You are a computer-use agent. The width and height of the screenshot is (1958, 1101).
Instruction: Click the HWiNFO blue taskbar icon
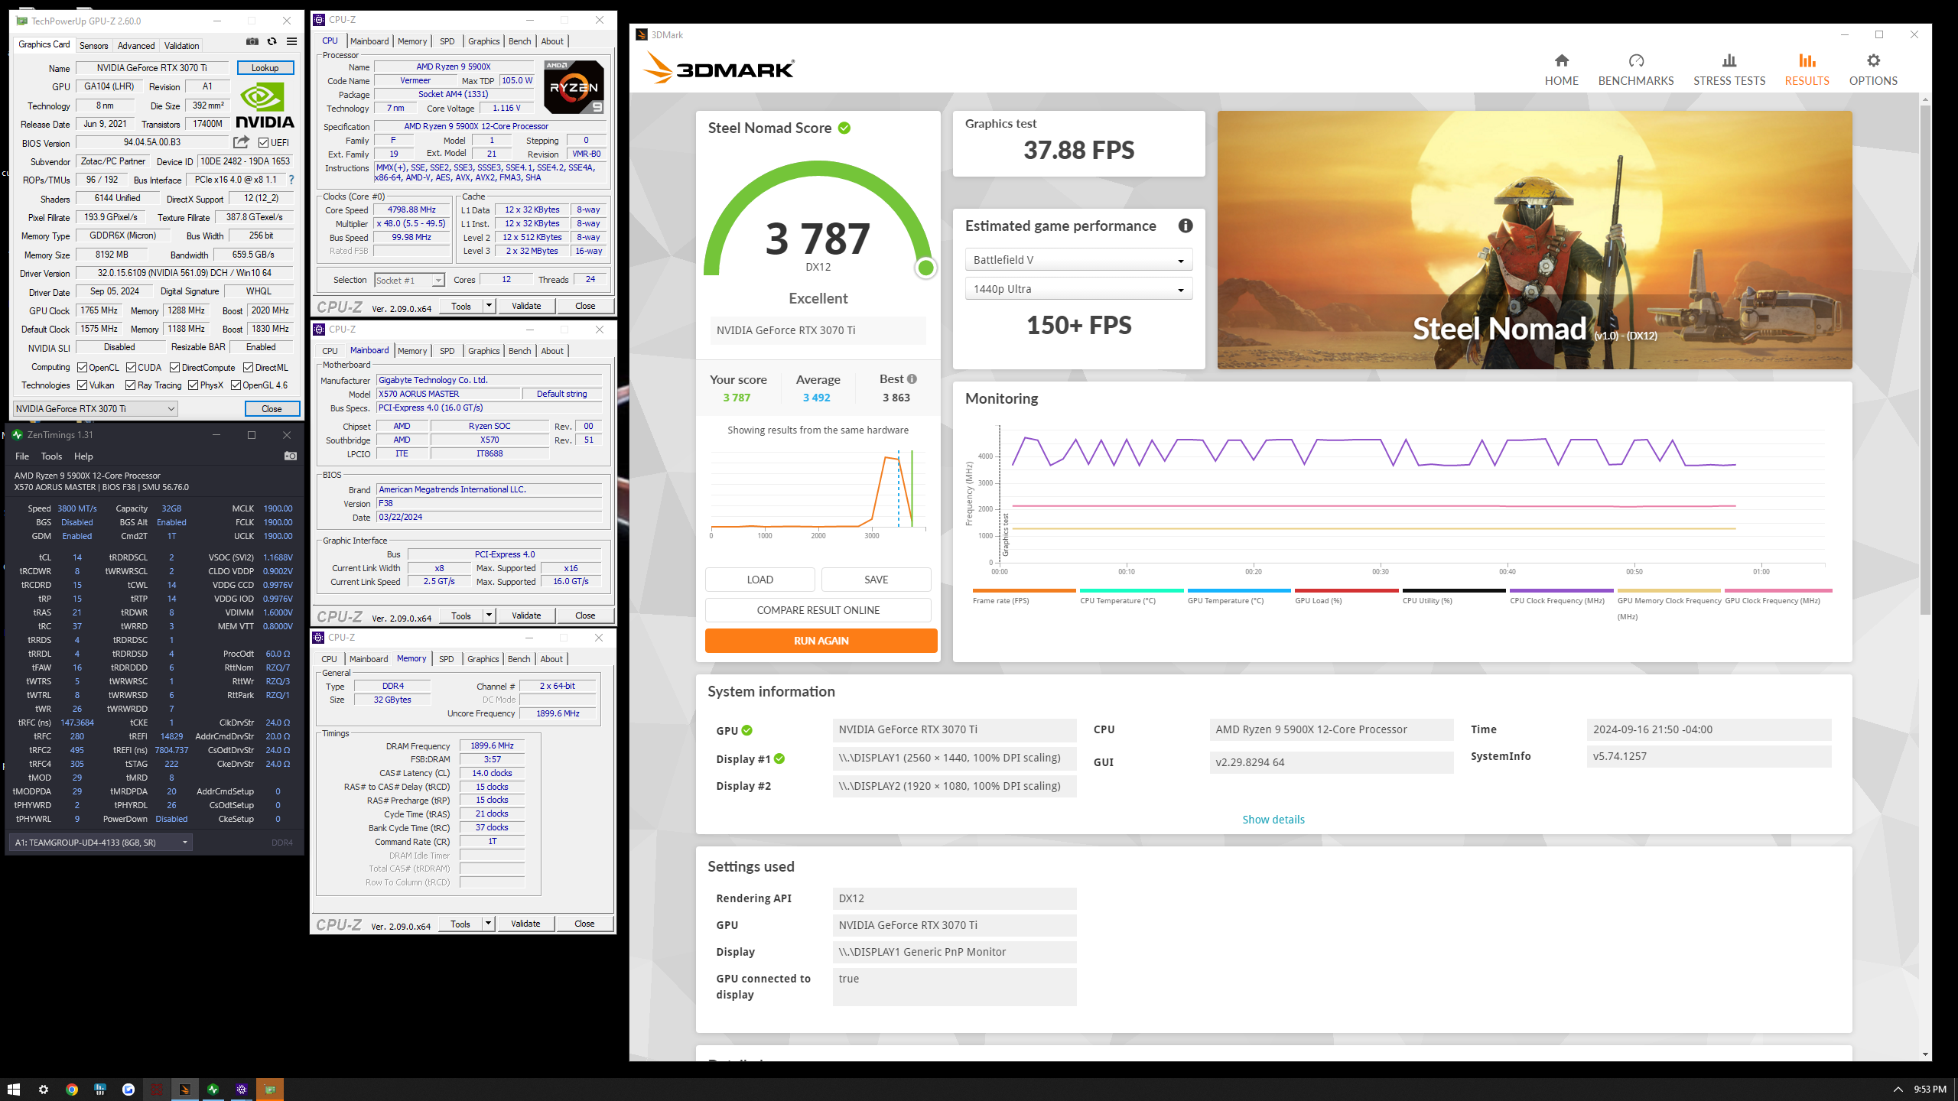click(100, 1089)
